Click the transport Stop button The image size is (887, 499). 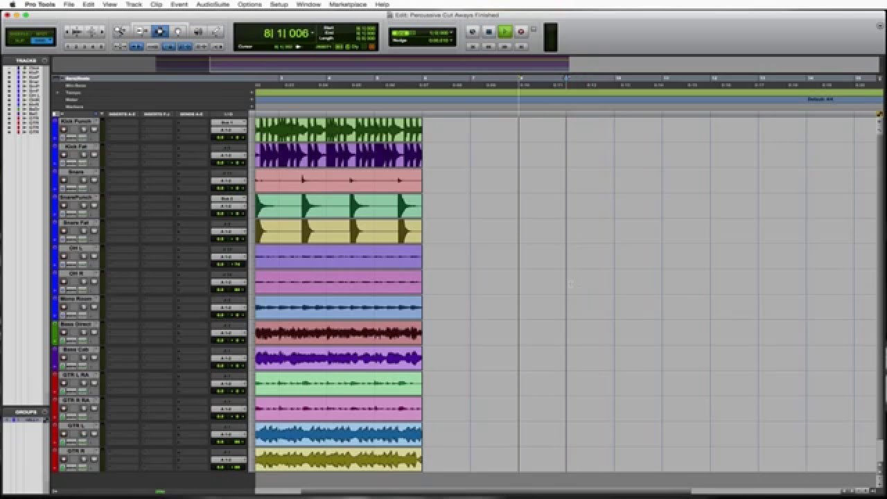click(x=489, y=31)
